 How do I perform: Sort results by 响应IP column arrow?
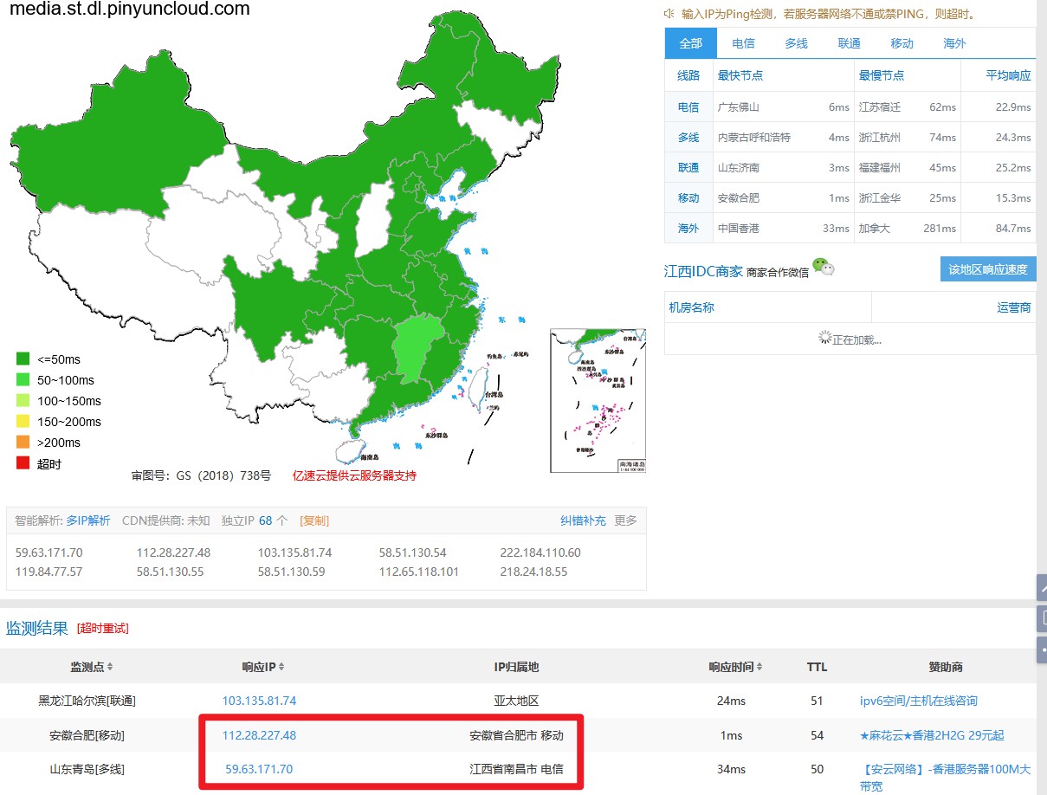click(282, 667)
